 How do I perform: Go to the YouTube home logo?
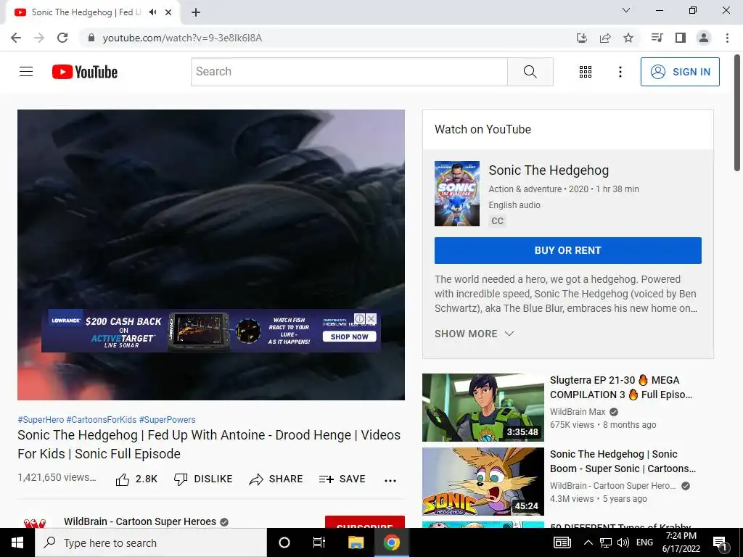pyautogui.click(x=85, y=72)
